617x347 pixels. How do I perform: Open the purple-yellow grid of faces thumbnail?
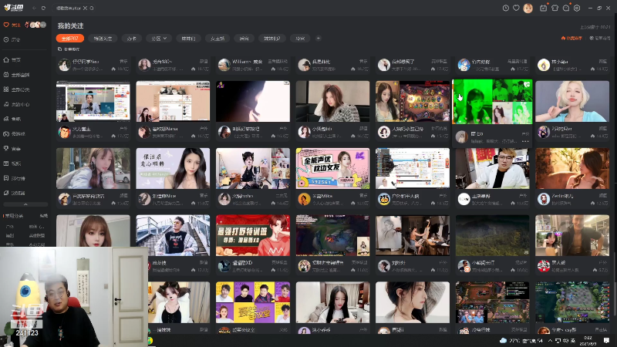(x=253, y=302)
